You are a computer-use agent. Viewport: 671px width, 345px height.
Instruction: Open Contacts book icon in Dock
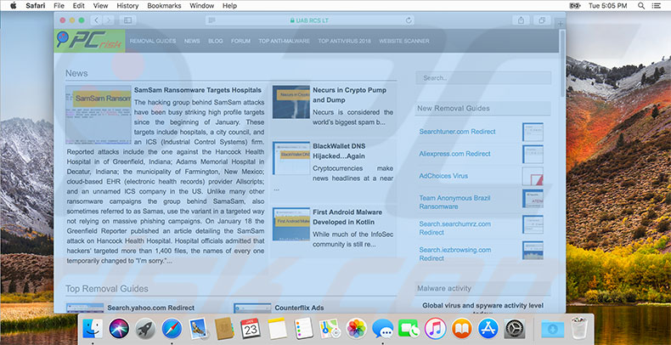(x=224, y=329)
